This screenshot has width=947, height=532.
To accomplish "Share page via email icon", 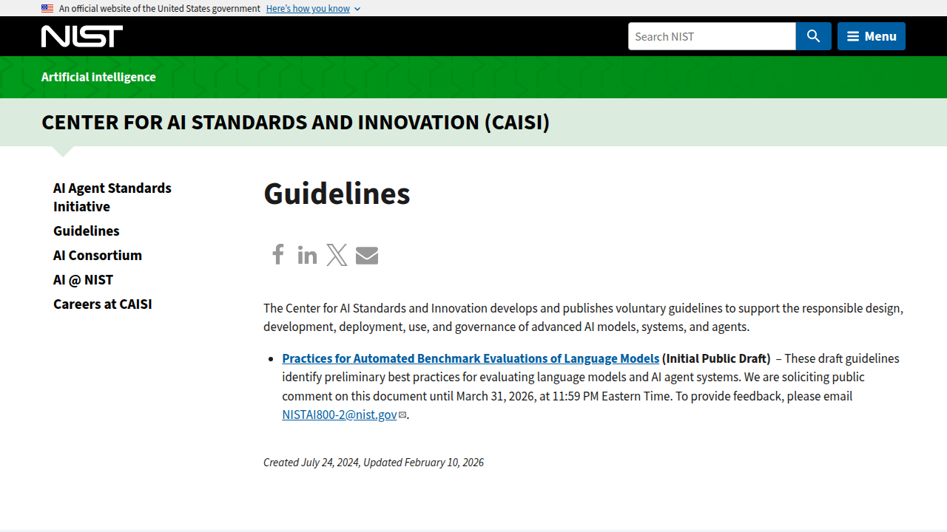I will [x=367, y=256].
